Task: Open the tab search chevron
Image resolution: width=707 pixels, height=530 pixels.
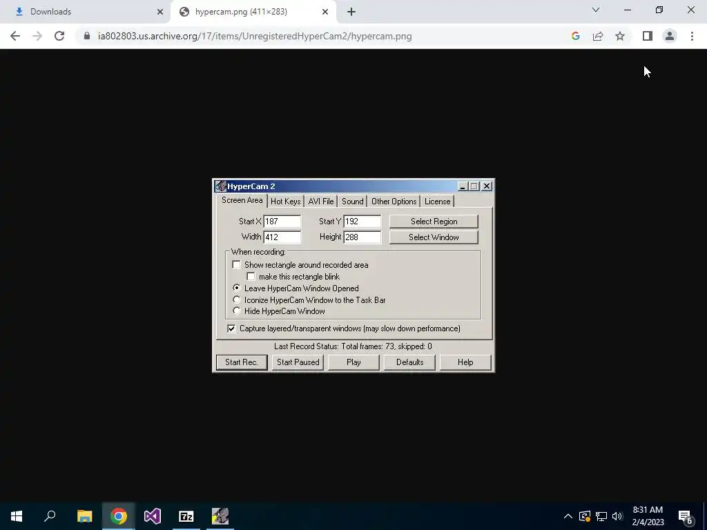Action: tap(596, 10)
